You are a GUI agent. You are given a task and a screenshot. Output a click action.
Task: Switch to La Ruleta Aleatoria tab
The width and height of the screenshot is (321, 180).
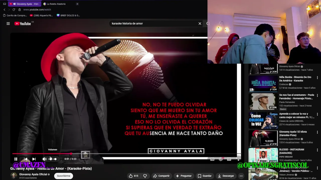click(56, 4)
